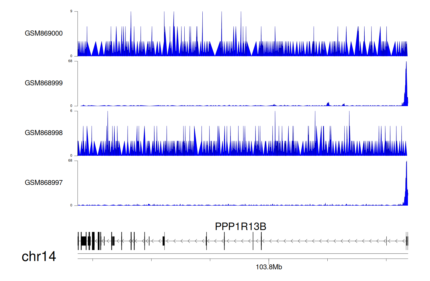The width and height of the screenshot is (430, 281).
Task: Click y-axis maximum 6 on GSM868998 track
Action: click(71, 111)
